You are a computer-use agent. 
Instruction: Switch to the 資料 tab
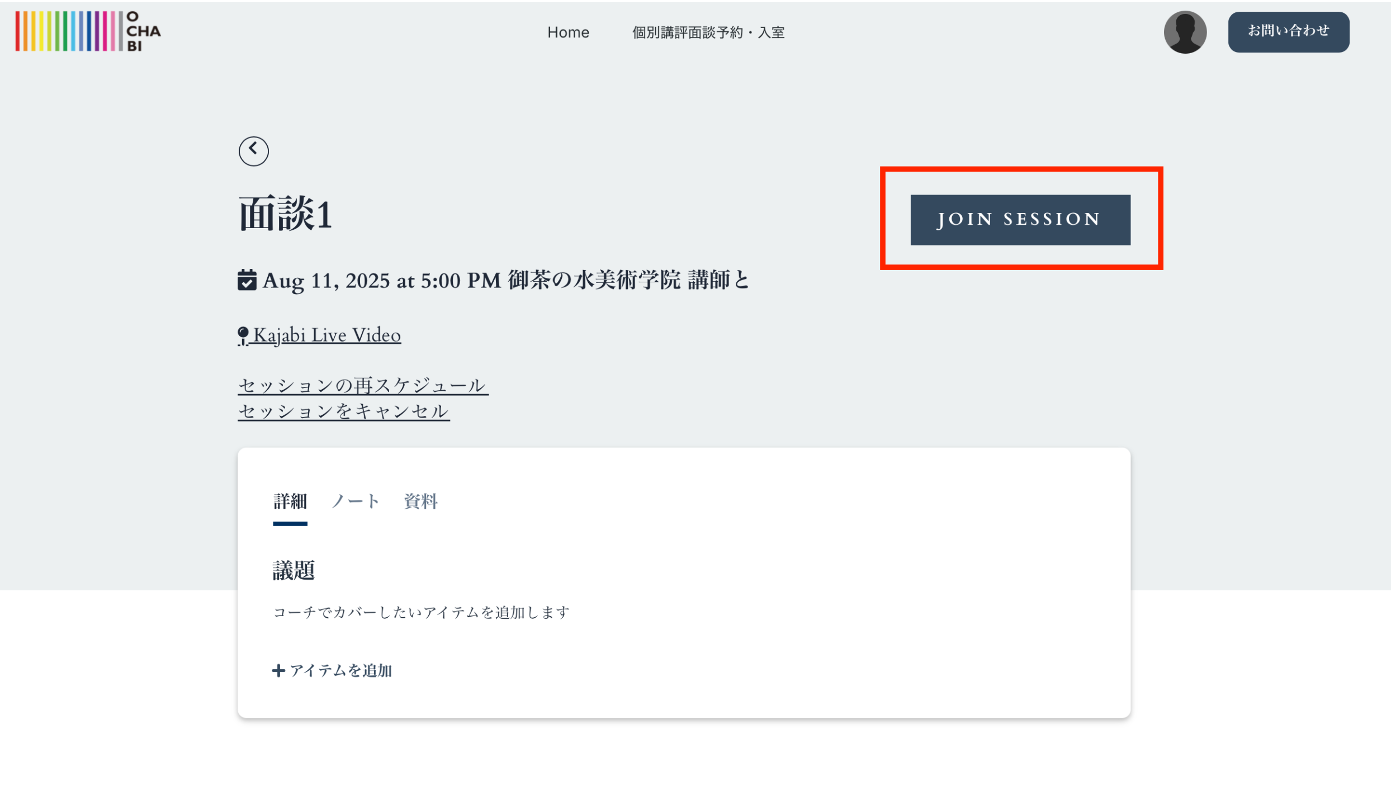pos(420,501)
